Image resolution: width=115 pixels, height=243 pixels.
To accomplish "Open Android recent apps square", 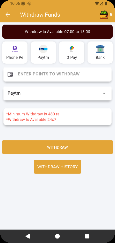I will point(87,236).
